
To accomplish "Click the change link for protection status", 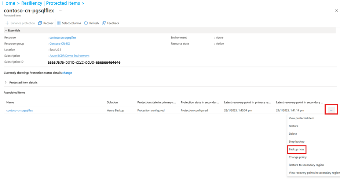I will [x=67, y=73].
